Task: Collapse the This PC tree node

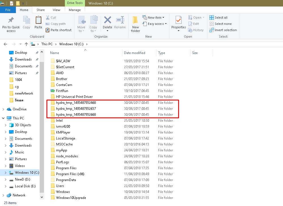Action: [3, 118]
